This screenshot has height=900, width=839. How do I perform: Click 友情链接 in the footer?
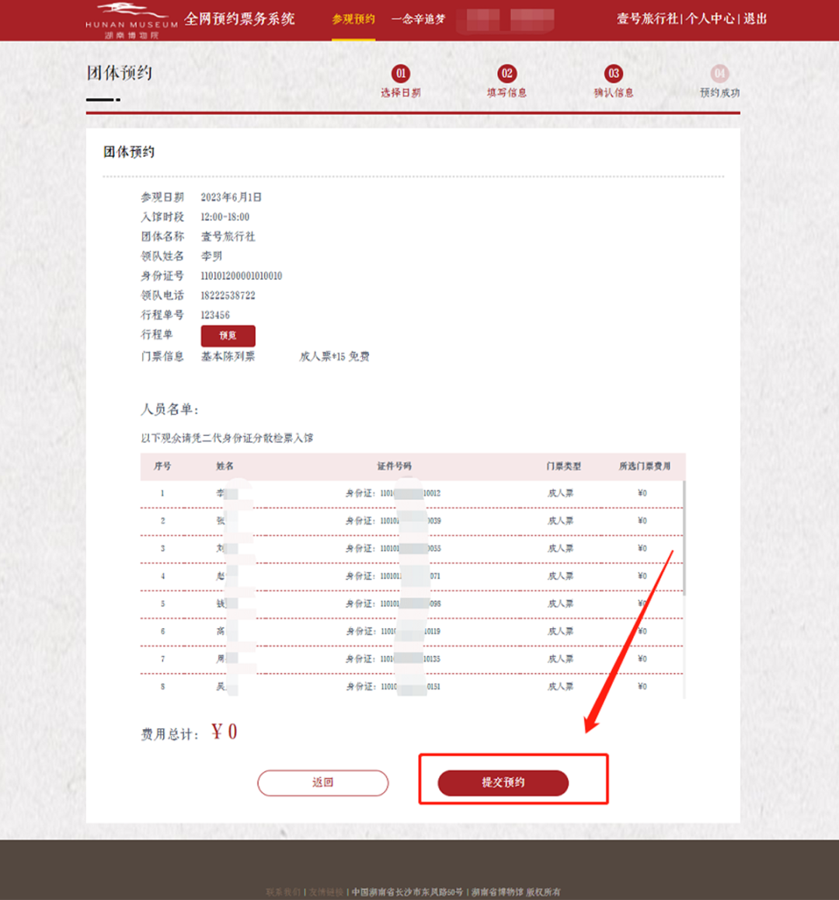[x=326, y=892]
